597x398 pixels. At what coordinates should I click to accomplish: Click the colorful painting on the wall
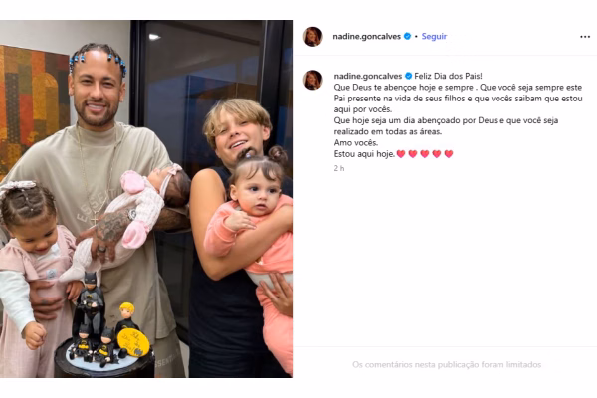[x=34, y=108]
